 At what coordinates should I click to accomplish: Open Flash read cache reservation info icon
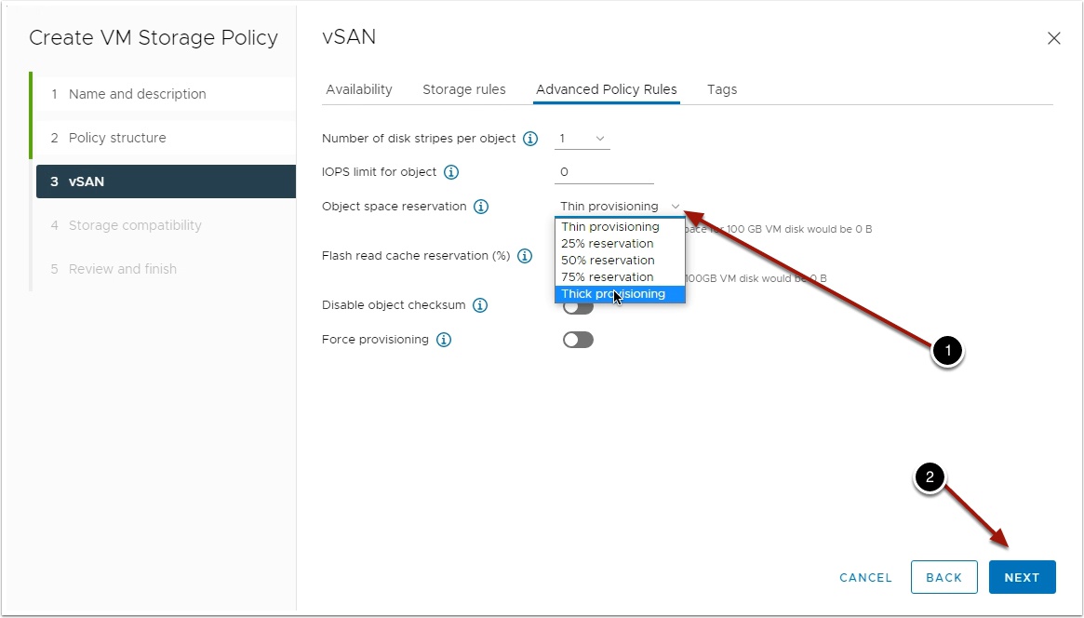click(x=525, y=257)
